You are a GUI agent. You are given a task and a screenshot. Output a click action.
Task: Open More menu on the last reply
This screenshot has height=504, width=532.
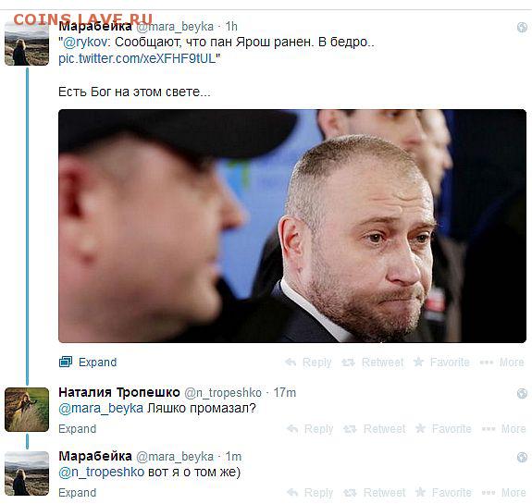[x=504, y=493]
